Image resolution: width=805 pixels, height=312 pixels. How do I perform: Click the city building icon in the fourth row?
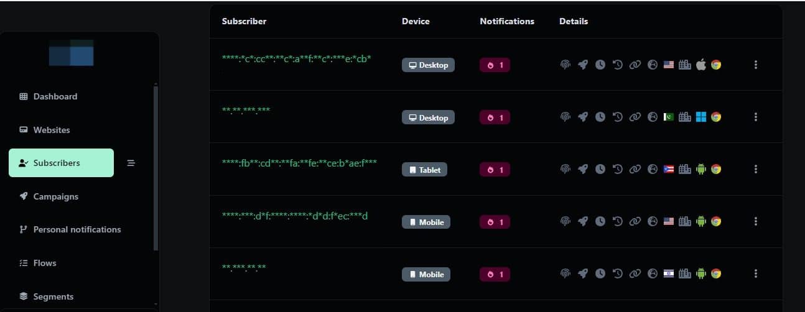[685, 221]
